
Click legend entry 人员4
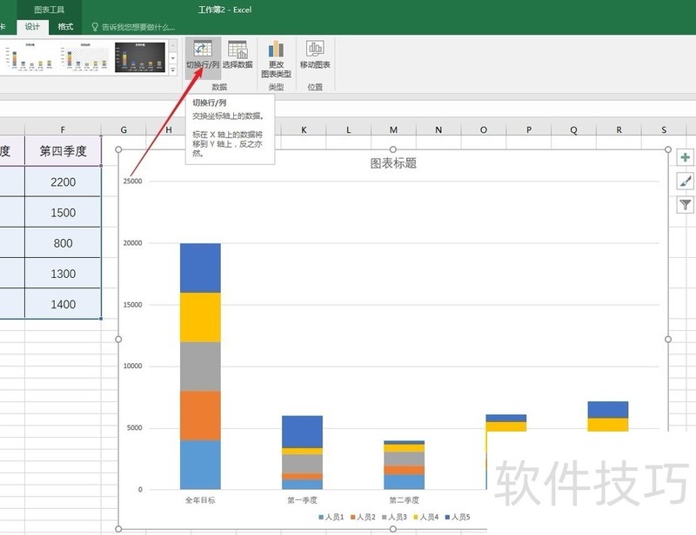coord(425,517)
